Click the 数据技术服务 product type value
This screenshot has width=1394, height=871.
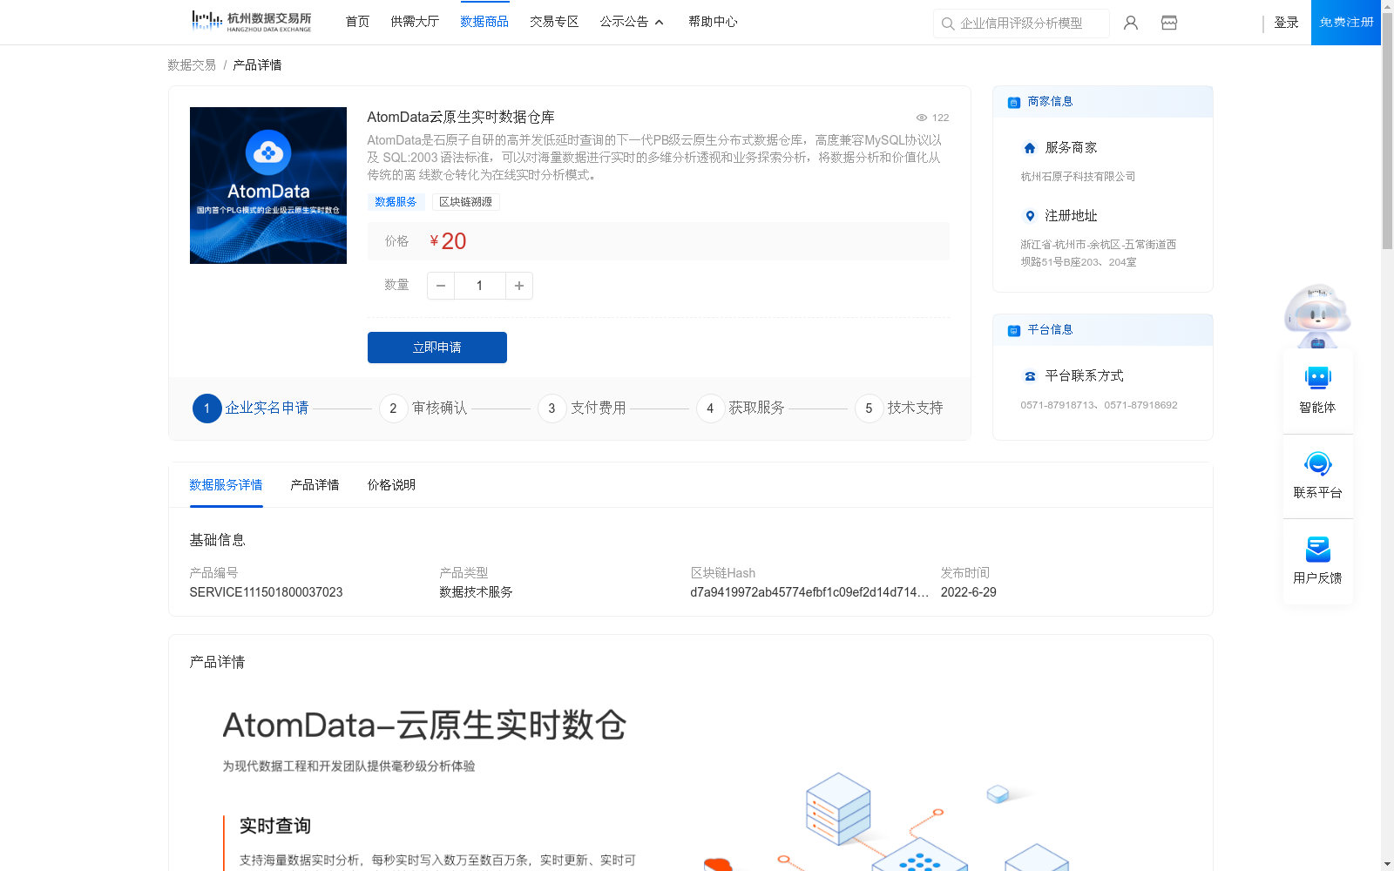click(476, 592)
